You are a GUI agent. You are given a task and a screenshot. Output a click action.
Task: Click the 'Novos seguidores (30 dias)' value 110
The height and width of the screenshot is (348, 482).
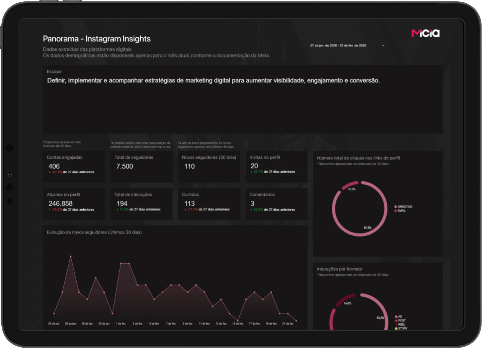189,166
